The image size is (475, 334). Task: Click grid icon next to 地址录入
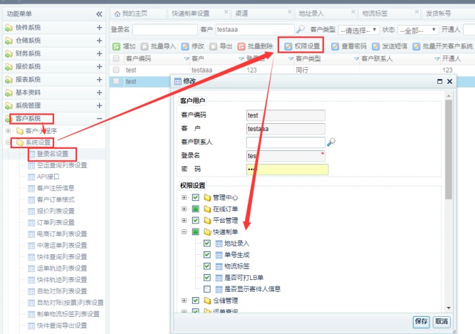(x=219, y=244)
